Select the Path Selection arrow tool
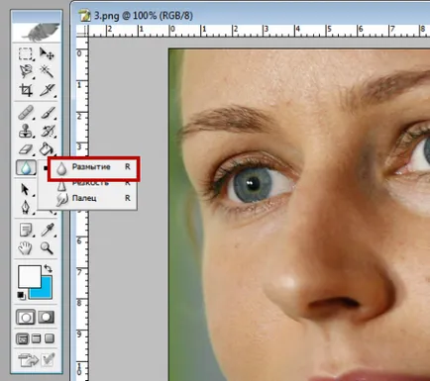The height and width of the screenshot is (381, 430). click(26, 189)
